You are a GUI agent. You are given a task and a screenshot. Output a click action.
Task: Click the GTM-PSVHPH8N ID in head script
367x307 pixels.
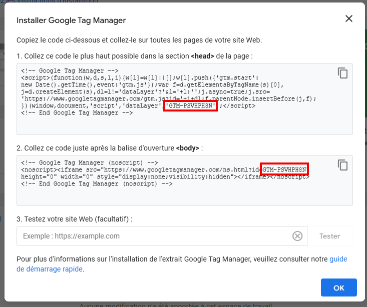(190, 106)
